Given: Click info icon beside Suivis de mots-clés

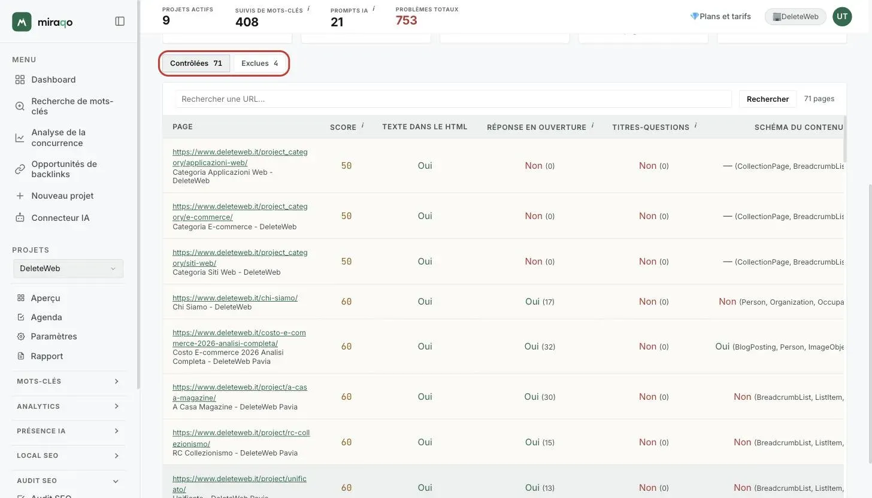Looking at the screenshot, I should [x=308, y=9].
